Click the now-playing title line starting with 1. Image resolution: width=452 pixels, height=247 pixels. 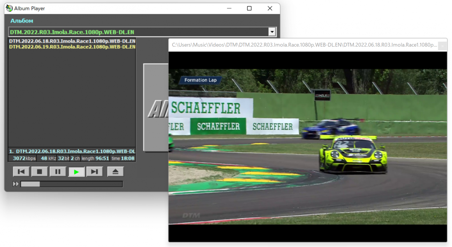pyautogui.click(x=72, y=151)
